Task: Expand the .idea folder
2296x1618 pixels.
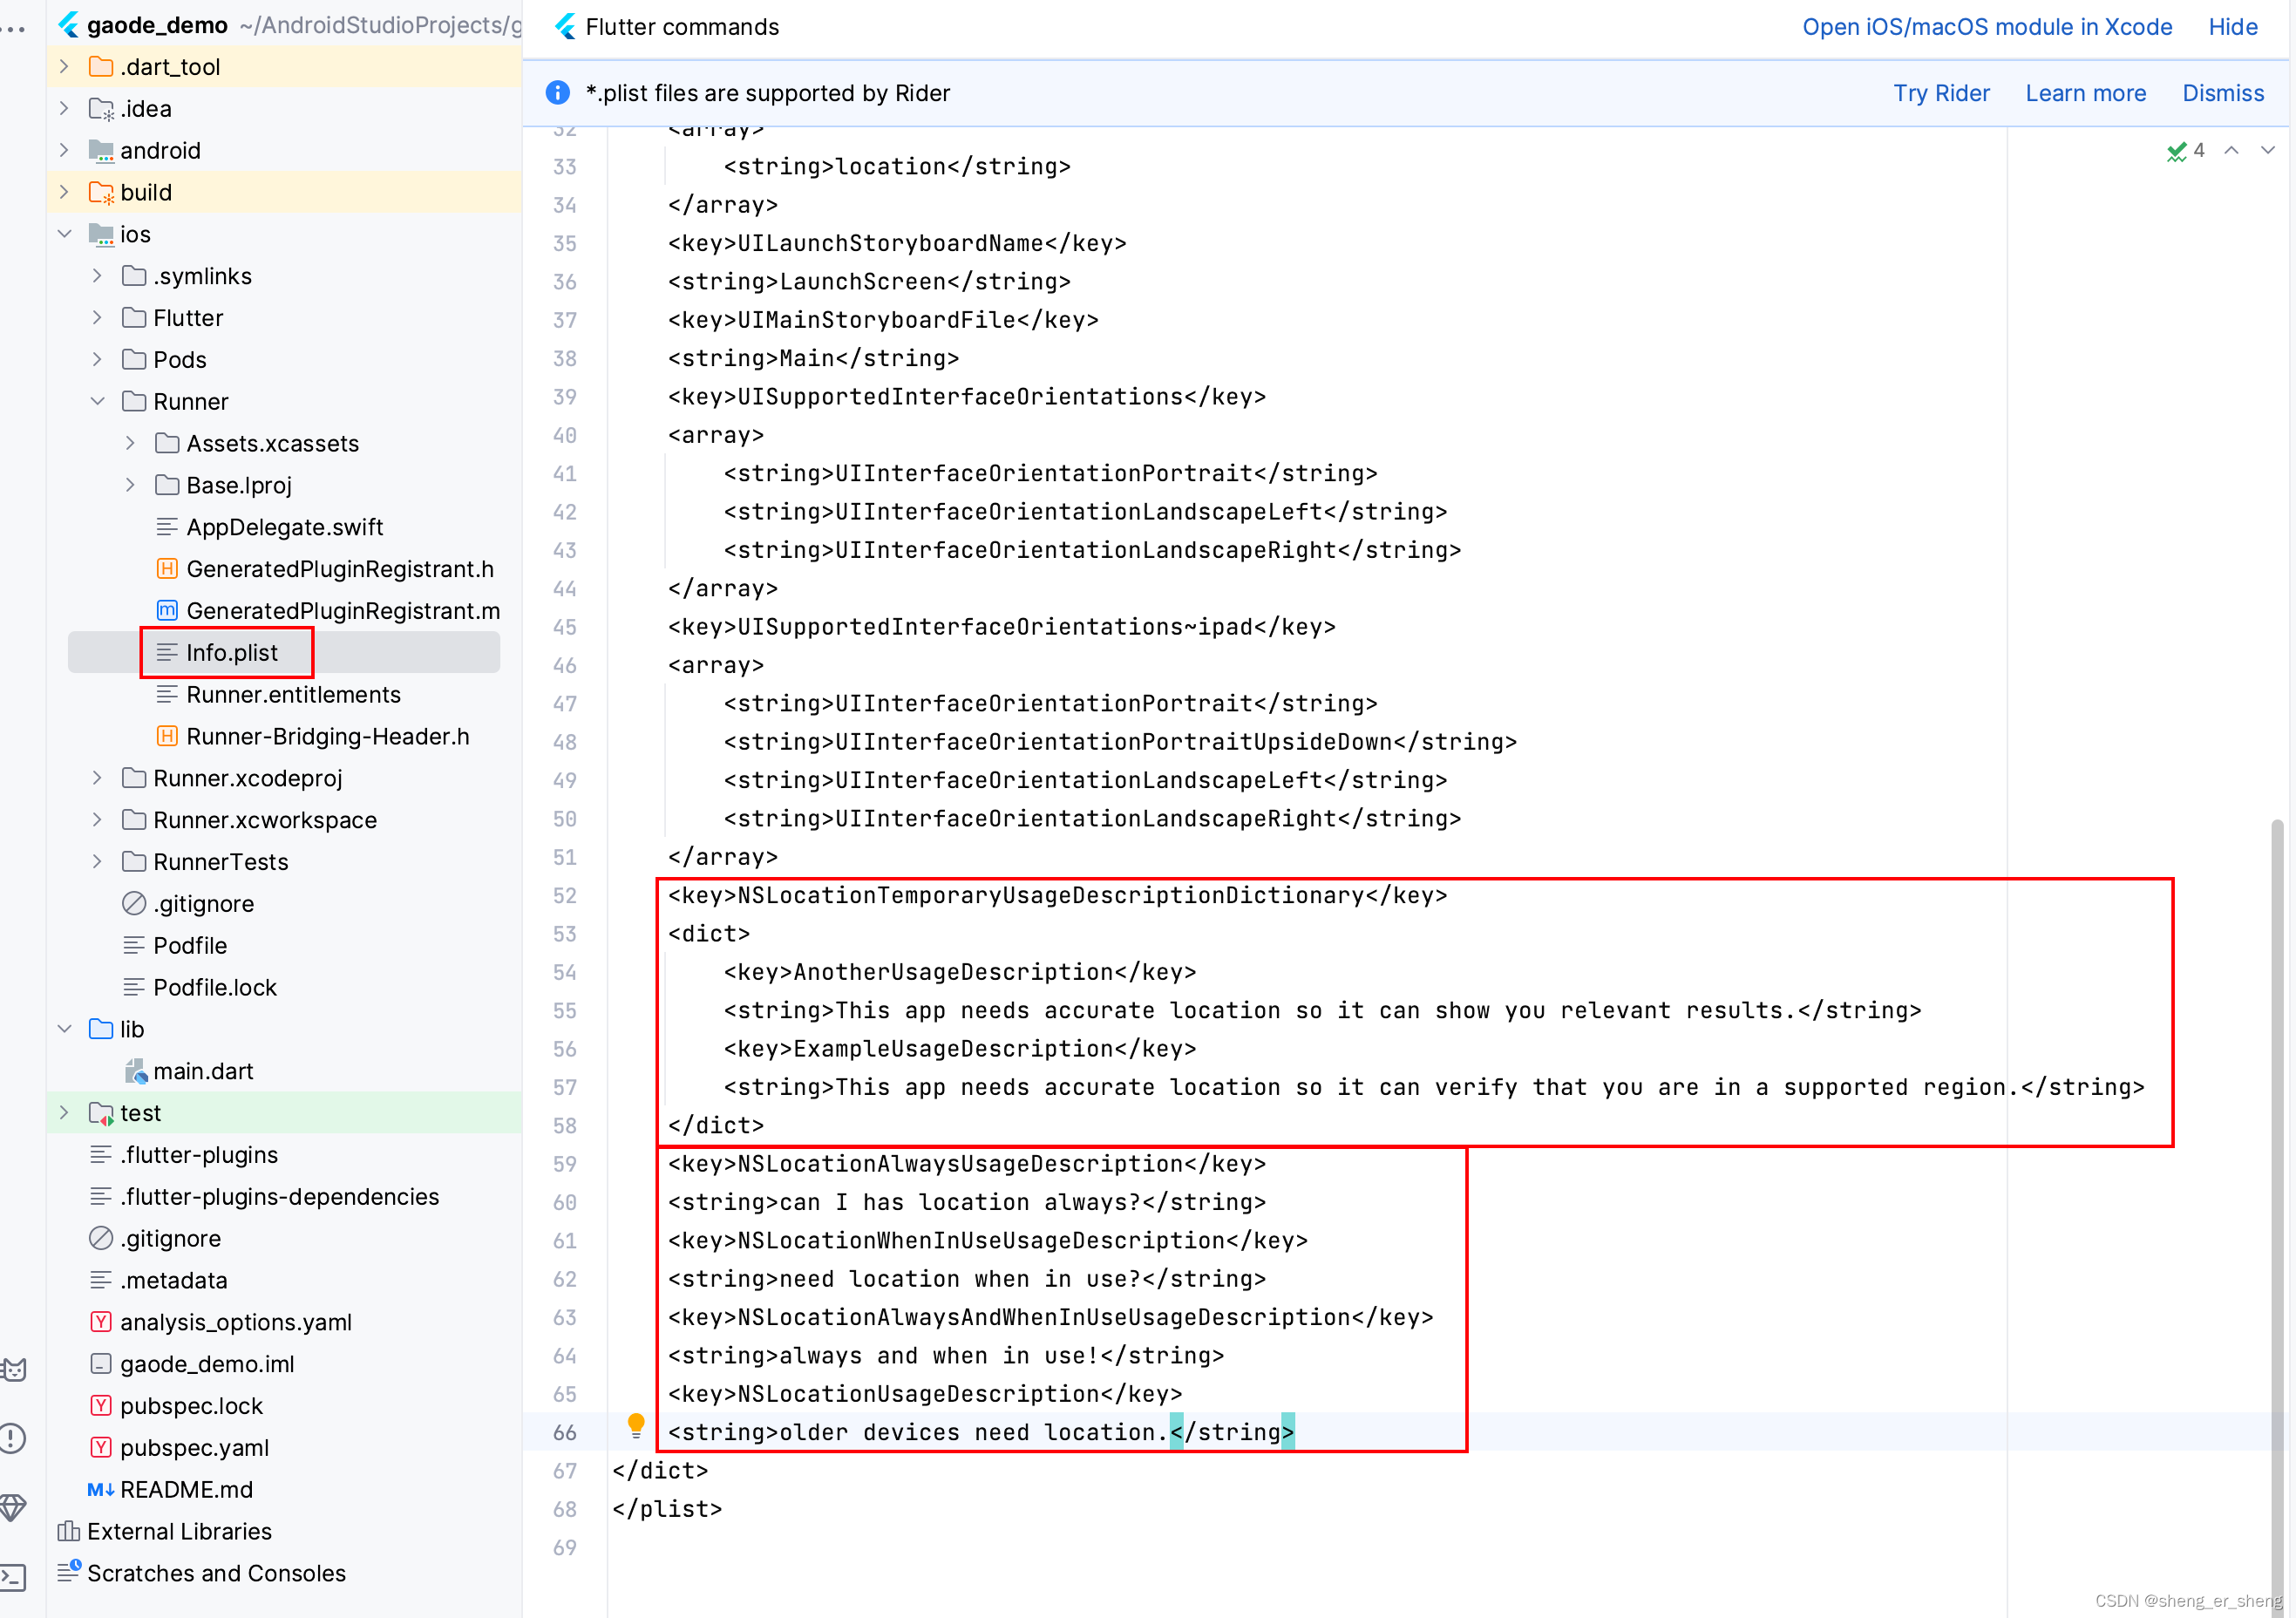Action: [x=64, y=108]
